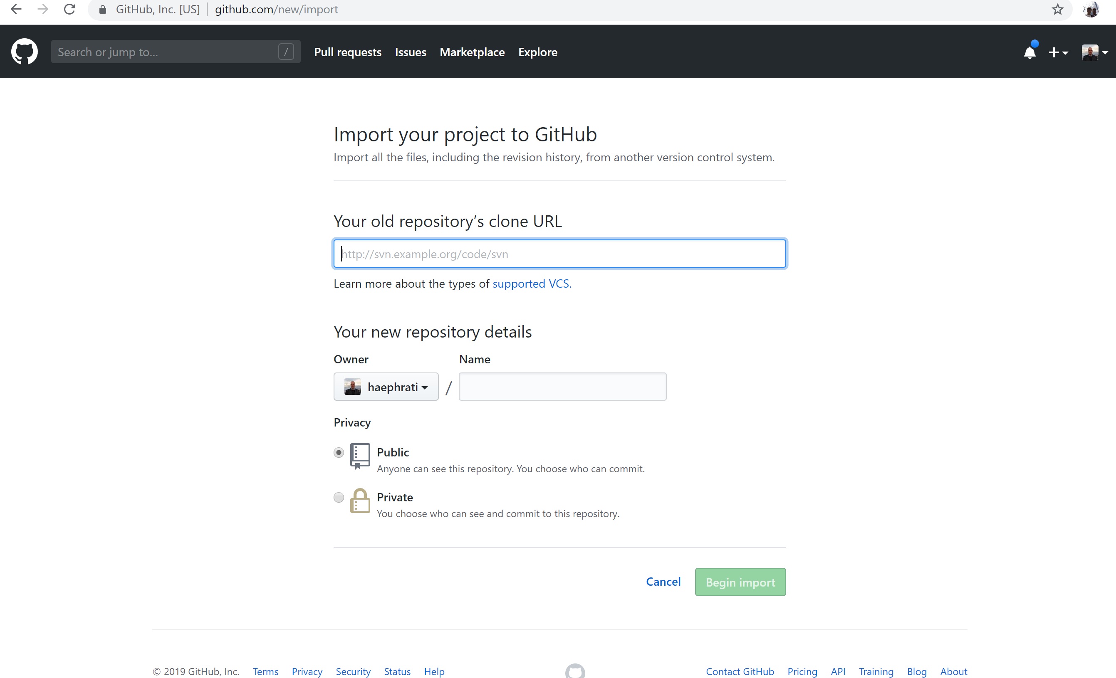
Task: Bookmark this page with the star icon
Action: [1058, 10]
